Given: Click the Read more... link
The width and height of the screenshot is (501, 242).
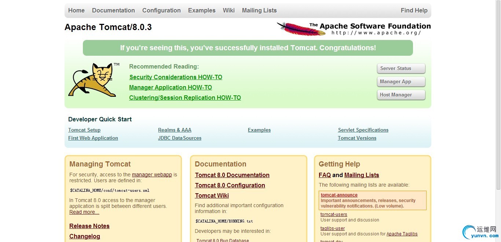Looking at the screenshot, I should click(84, 212).
